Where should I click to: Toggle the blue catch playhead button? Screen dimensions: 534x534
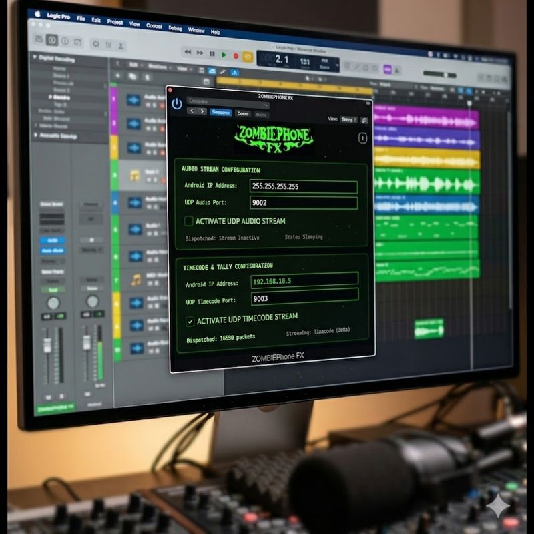(x=234, y=73)
